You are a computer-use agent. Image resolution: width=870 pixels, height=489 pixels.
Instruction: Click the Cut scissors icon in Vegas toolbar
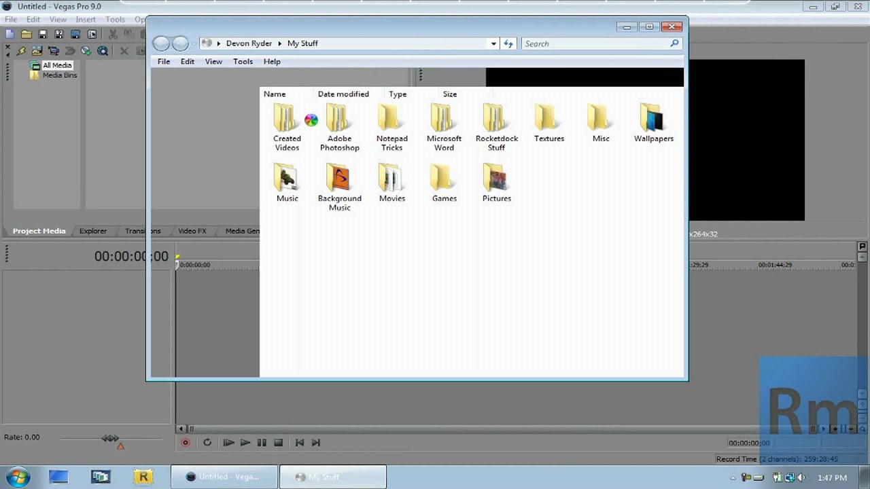click(113, 34)
